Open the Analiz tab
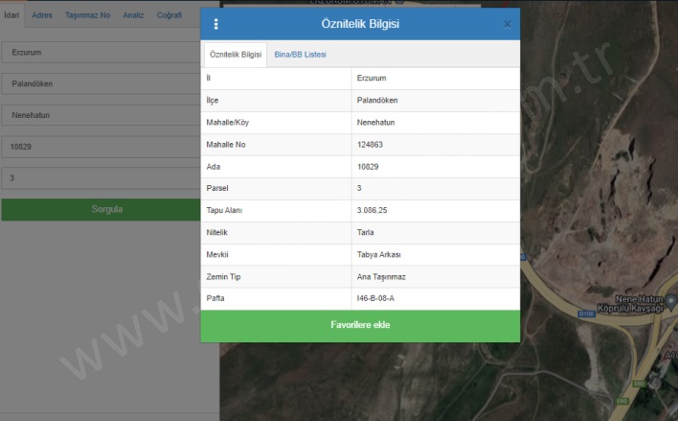The height and width of the screenshot is (421, 678). point(133,15)
